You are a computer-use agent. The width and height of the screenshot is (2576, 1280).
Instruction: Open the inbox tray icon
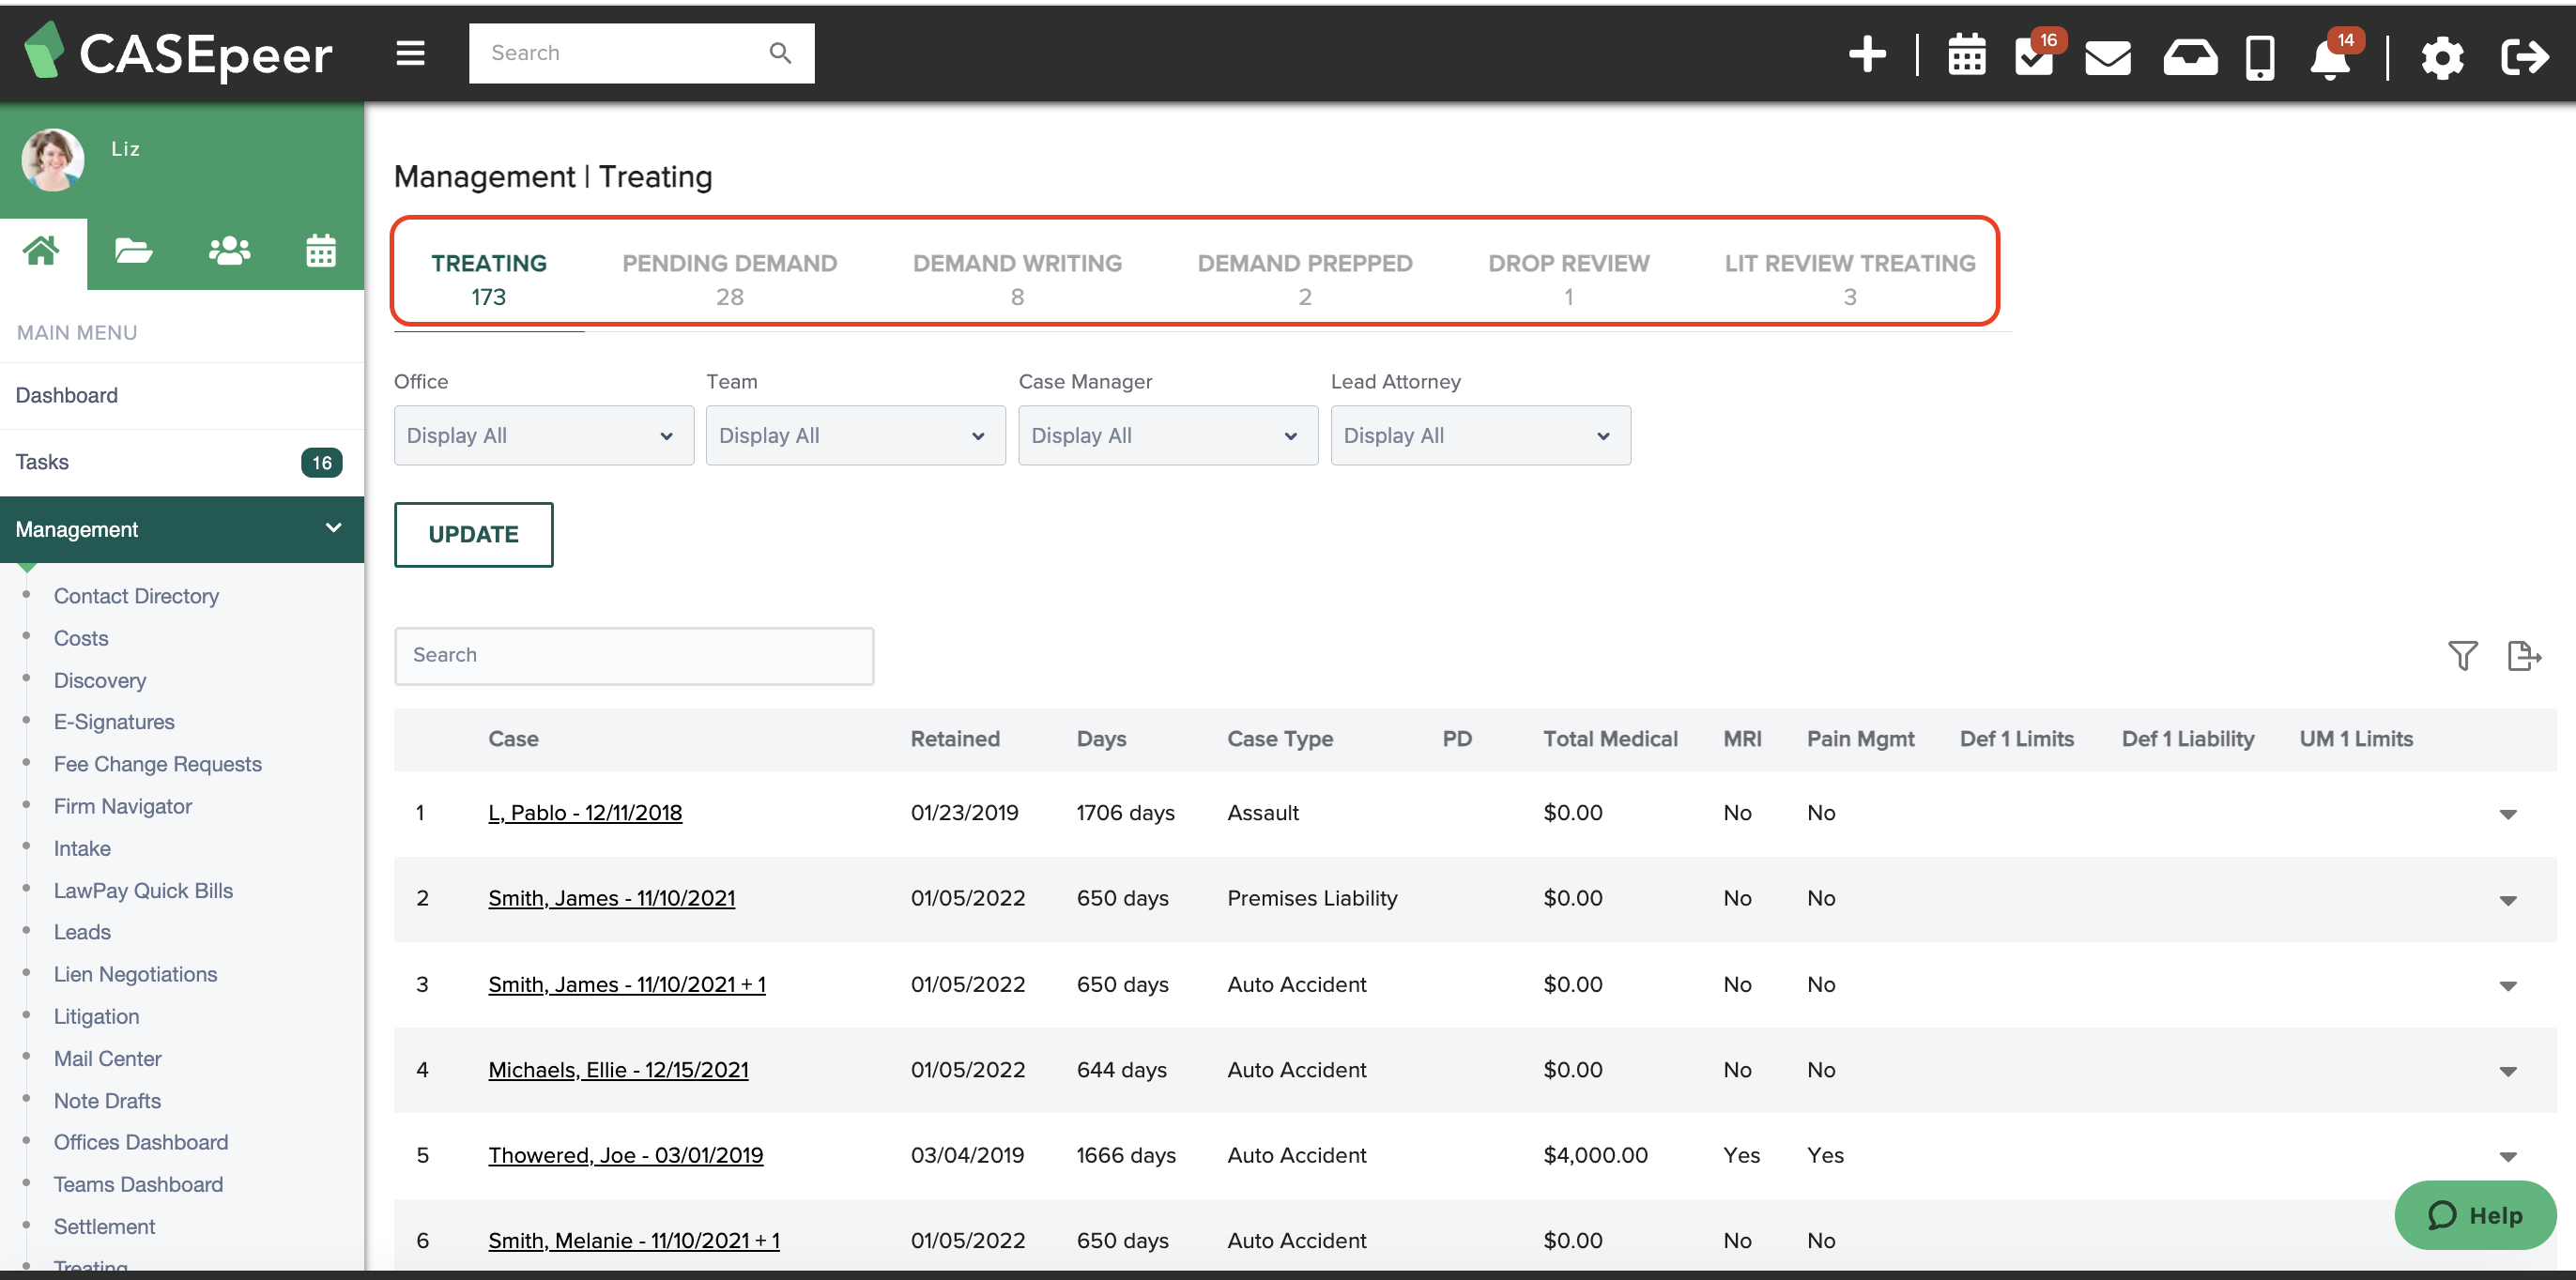pos(2189,57)
